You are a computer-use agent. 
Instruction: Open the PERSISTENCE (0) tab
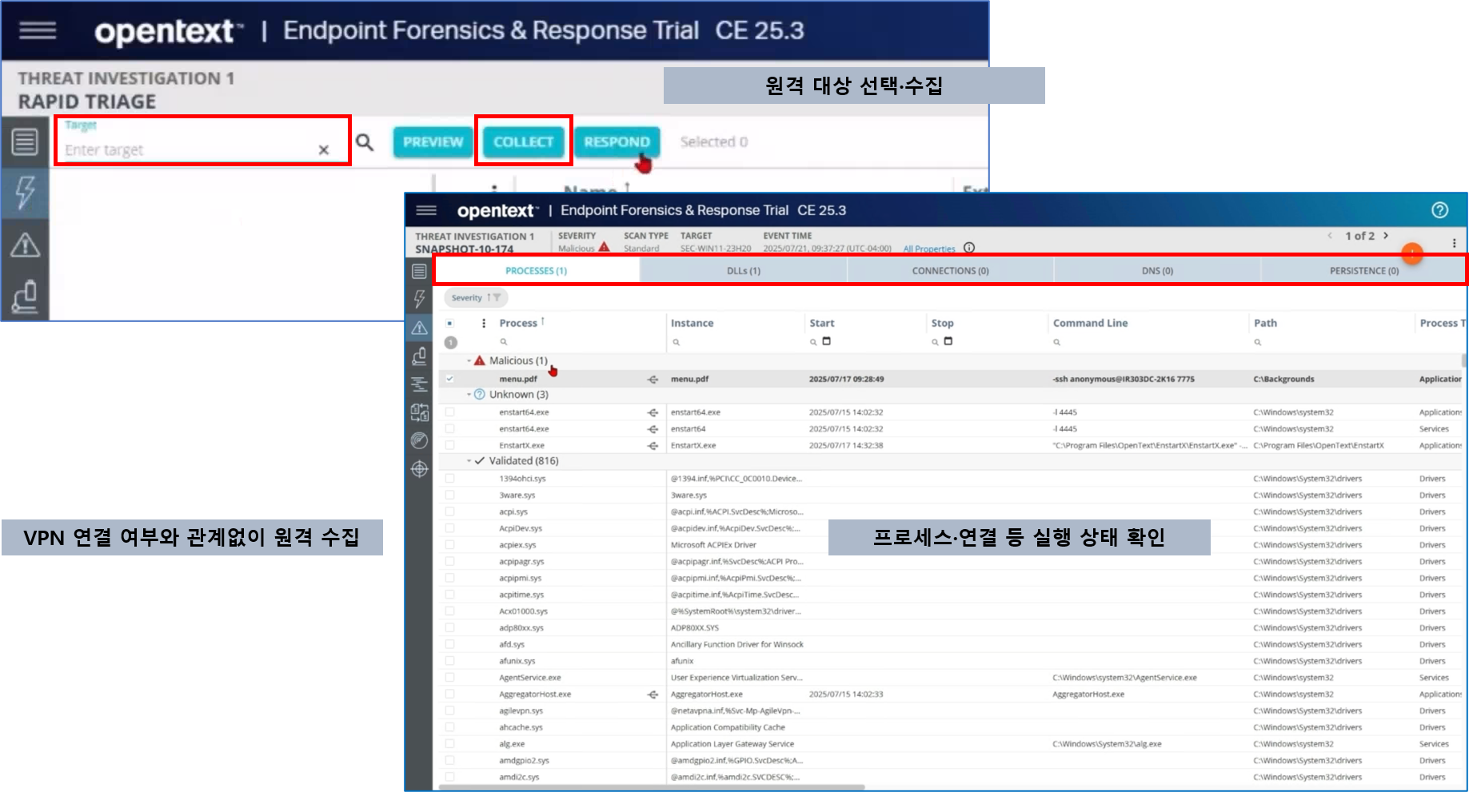coord(1363,271)
